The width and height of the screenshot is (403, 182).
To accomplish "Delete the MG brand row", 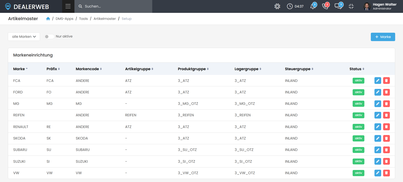I will (386, 104).
